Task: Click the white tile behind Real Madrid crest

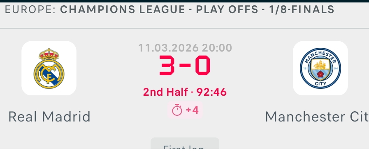Action: [49, 68]
